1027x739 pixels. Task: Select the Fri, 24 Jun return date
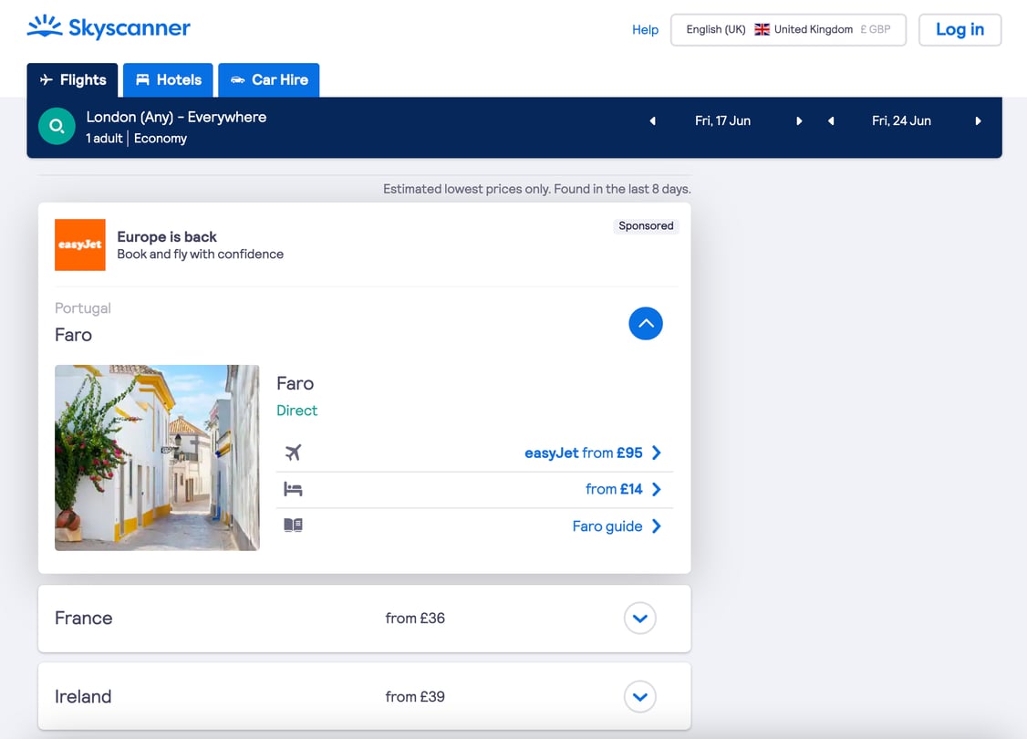[x=901, y=121]
